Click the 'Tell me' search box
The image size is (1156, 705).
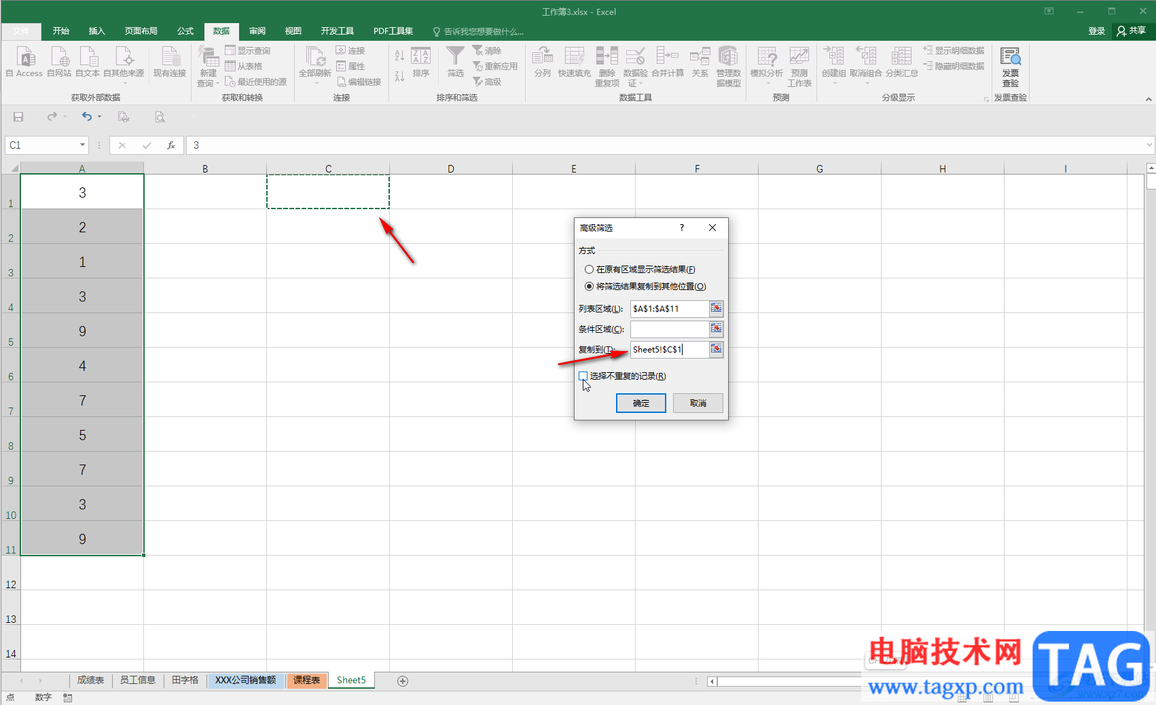(x=478, y=32)
